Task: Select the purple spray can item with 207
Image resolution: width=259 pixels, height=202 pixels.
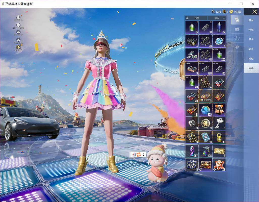Action: tap(192, 151)
